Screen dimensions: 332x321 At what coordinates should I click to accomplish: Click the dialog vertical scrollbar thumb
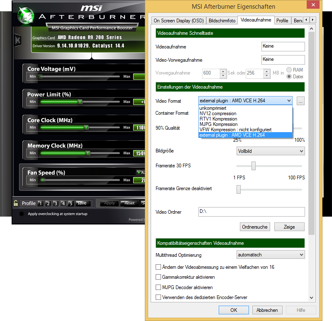pos(311,133)
